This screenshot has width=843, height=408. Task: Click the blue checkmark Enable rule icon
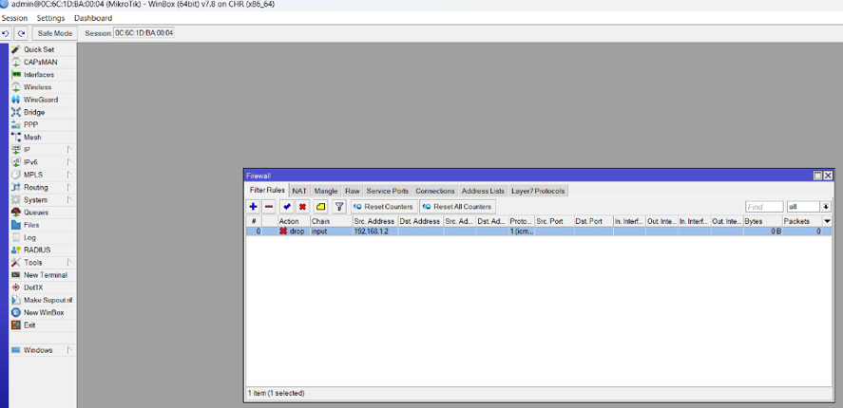tap(287, 207)
